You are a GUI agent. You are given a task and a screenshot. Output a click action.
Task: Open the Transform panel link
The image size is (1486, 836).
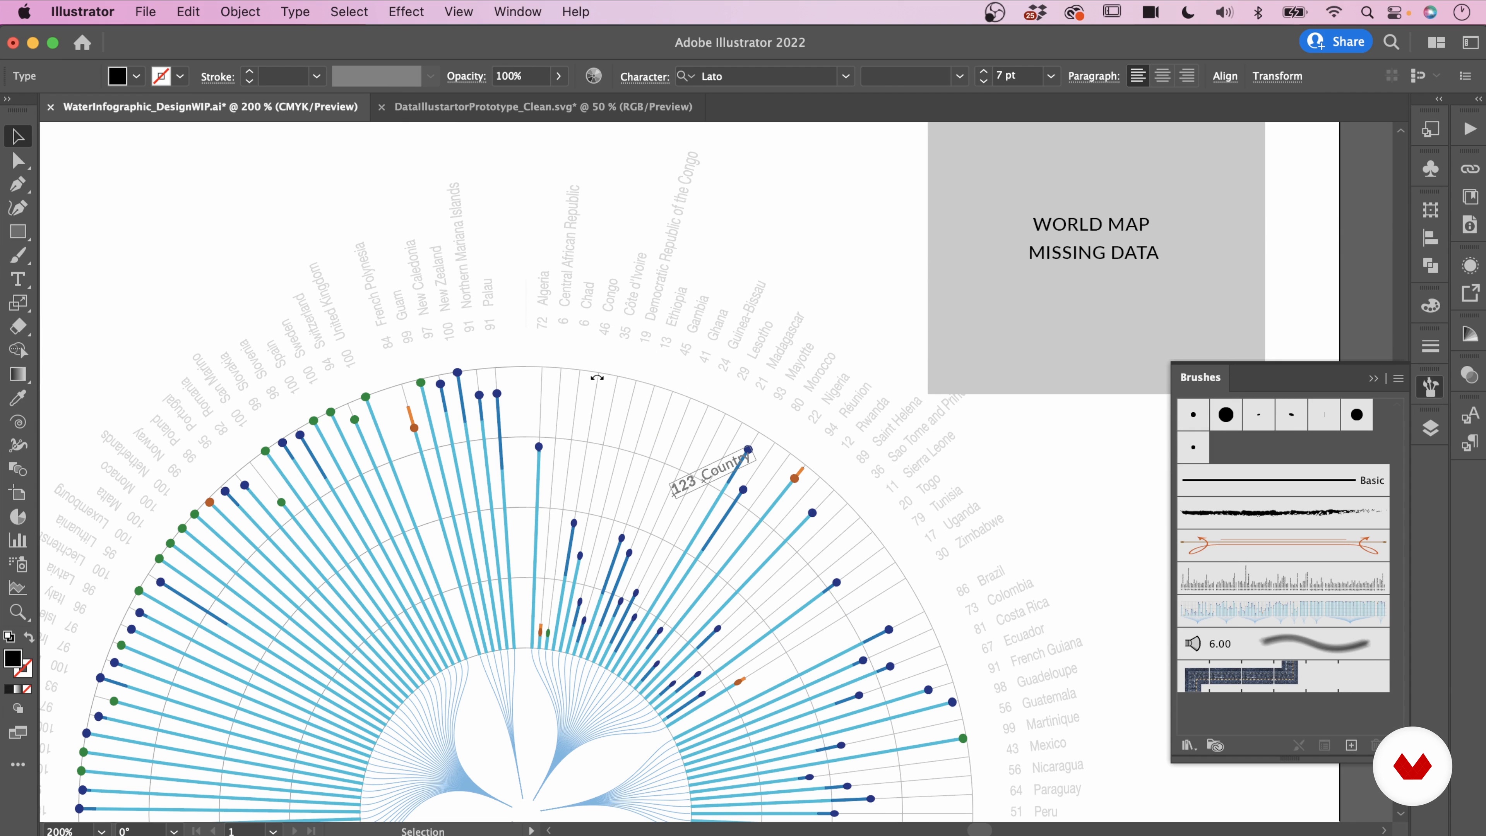pos(1277,76)
